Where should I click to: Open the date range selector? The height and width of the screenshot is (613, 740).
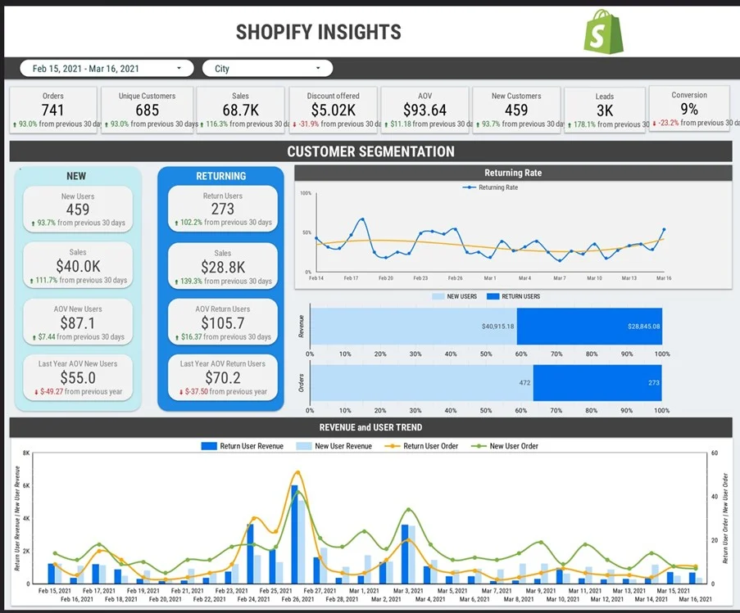106,68
